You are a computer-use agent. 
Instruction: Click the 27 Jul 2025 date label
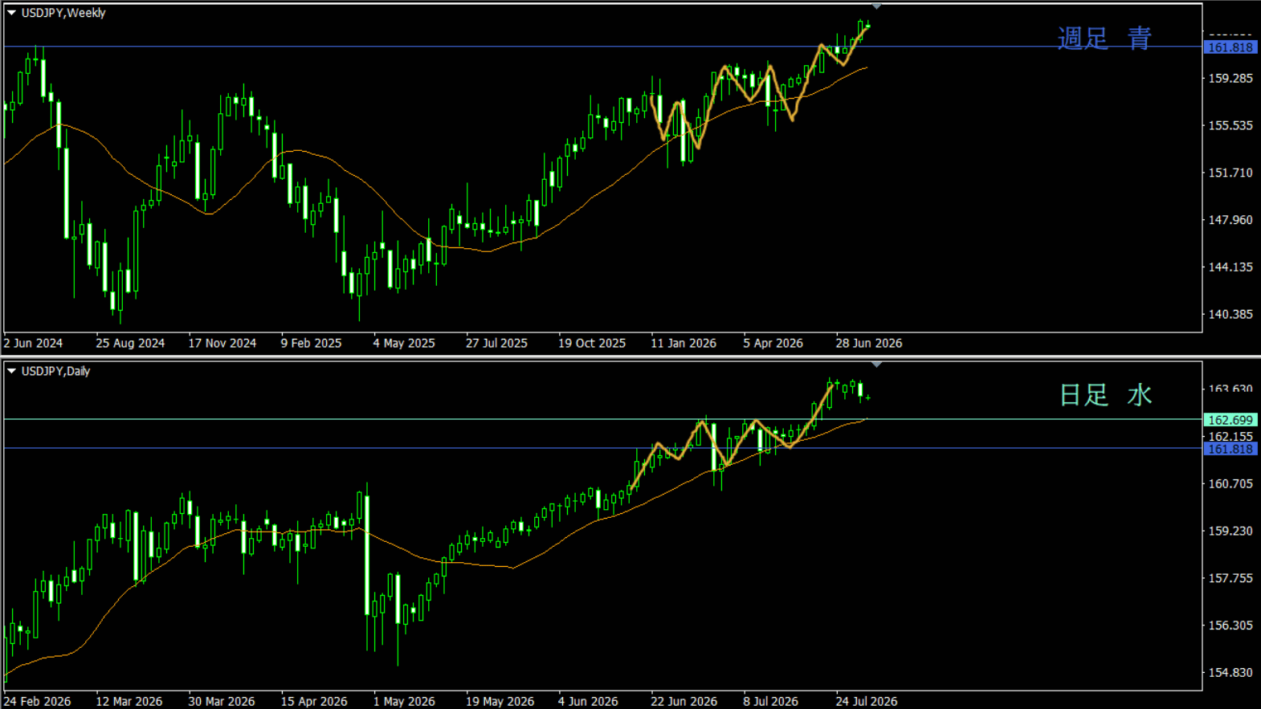[x=496, y=343]
